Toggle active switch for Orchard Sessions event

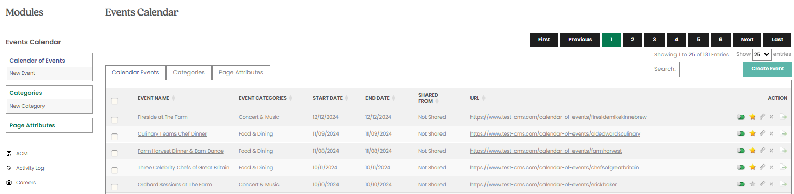pyautogui.click(x=741, y=184)
